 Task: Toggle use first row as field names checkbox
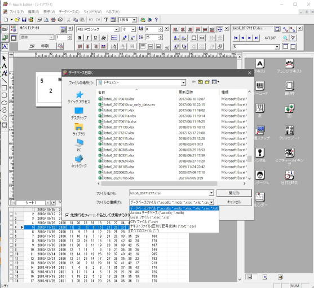[x=67, y=215]
